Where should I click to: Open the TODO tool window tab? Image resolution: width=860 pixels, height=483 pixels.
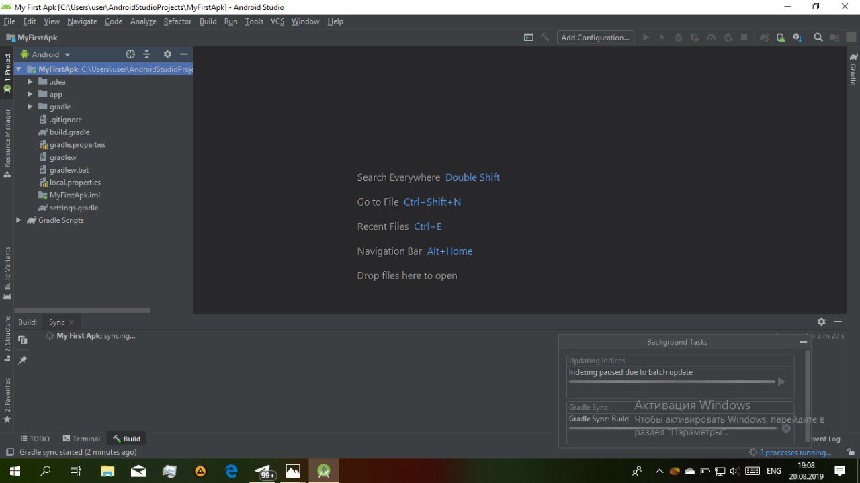(x=35, y=439)
